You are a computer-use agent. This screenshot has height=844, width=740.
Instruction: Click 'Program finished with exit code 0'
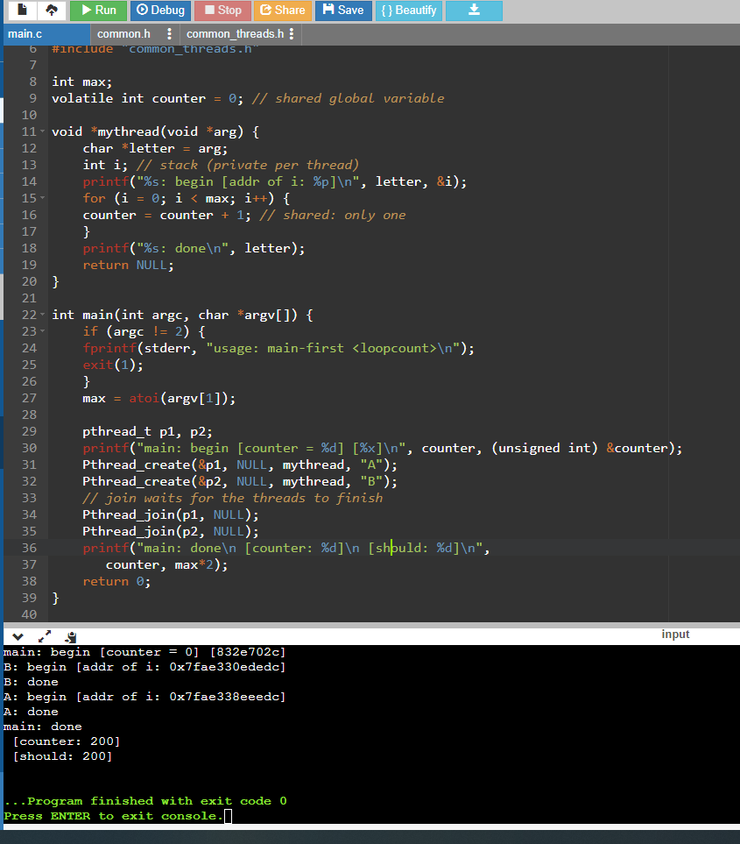point(157,801)
